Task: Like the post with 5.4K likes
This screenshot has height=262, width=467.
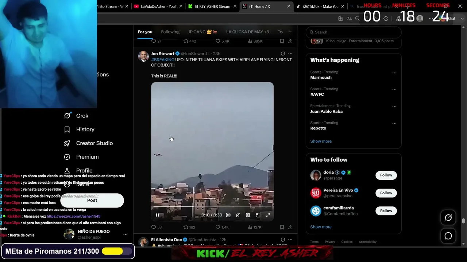Action: pyautogui.click(x=222, y=41)
